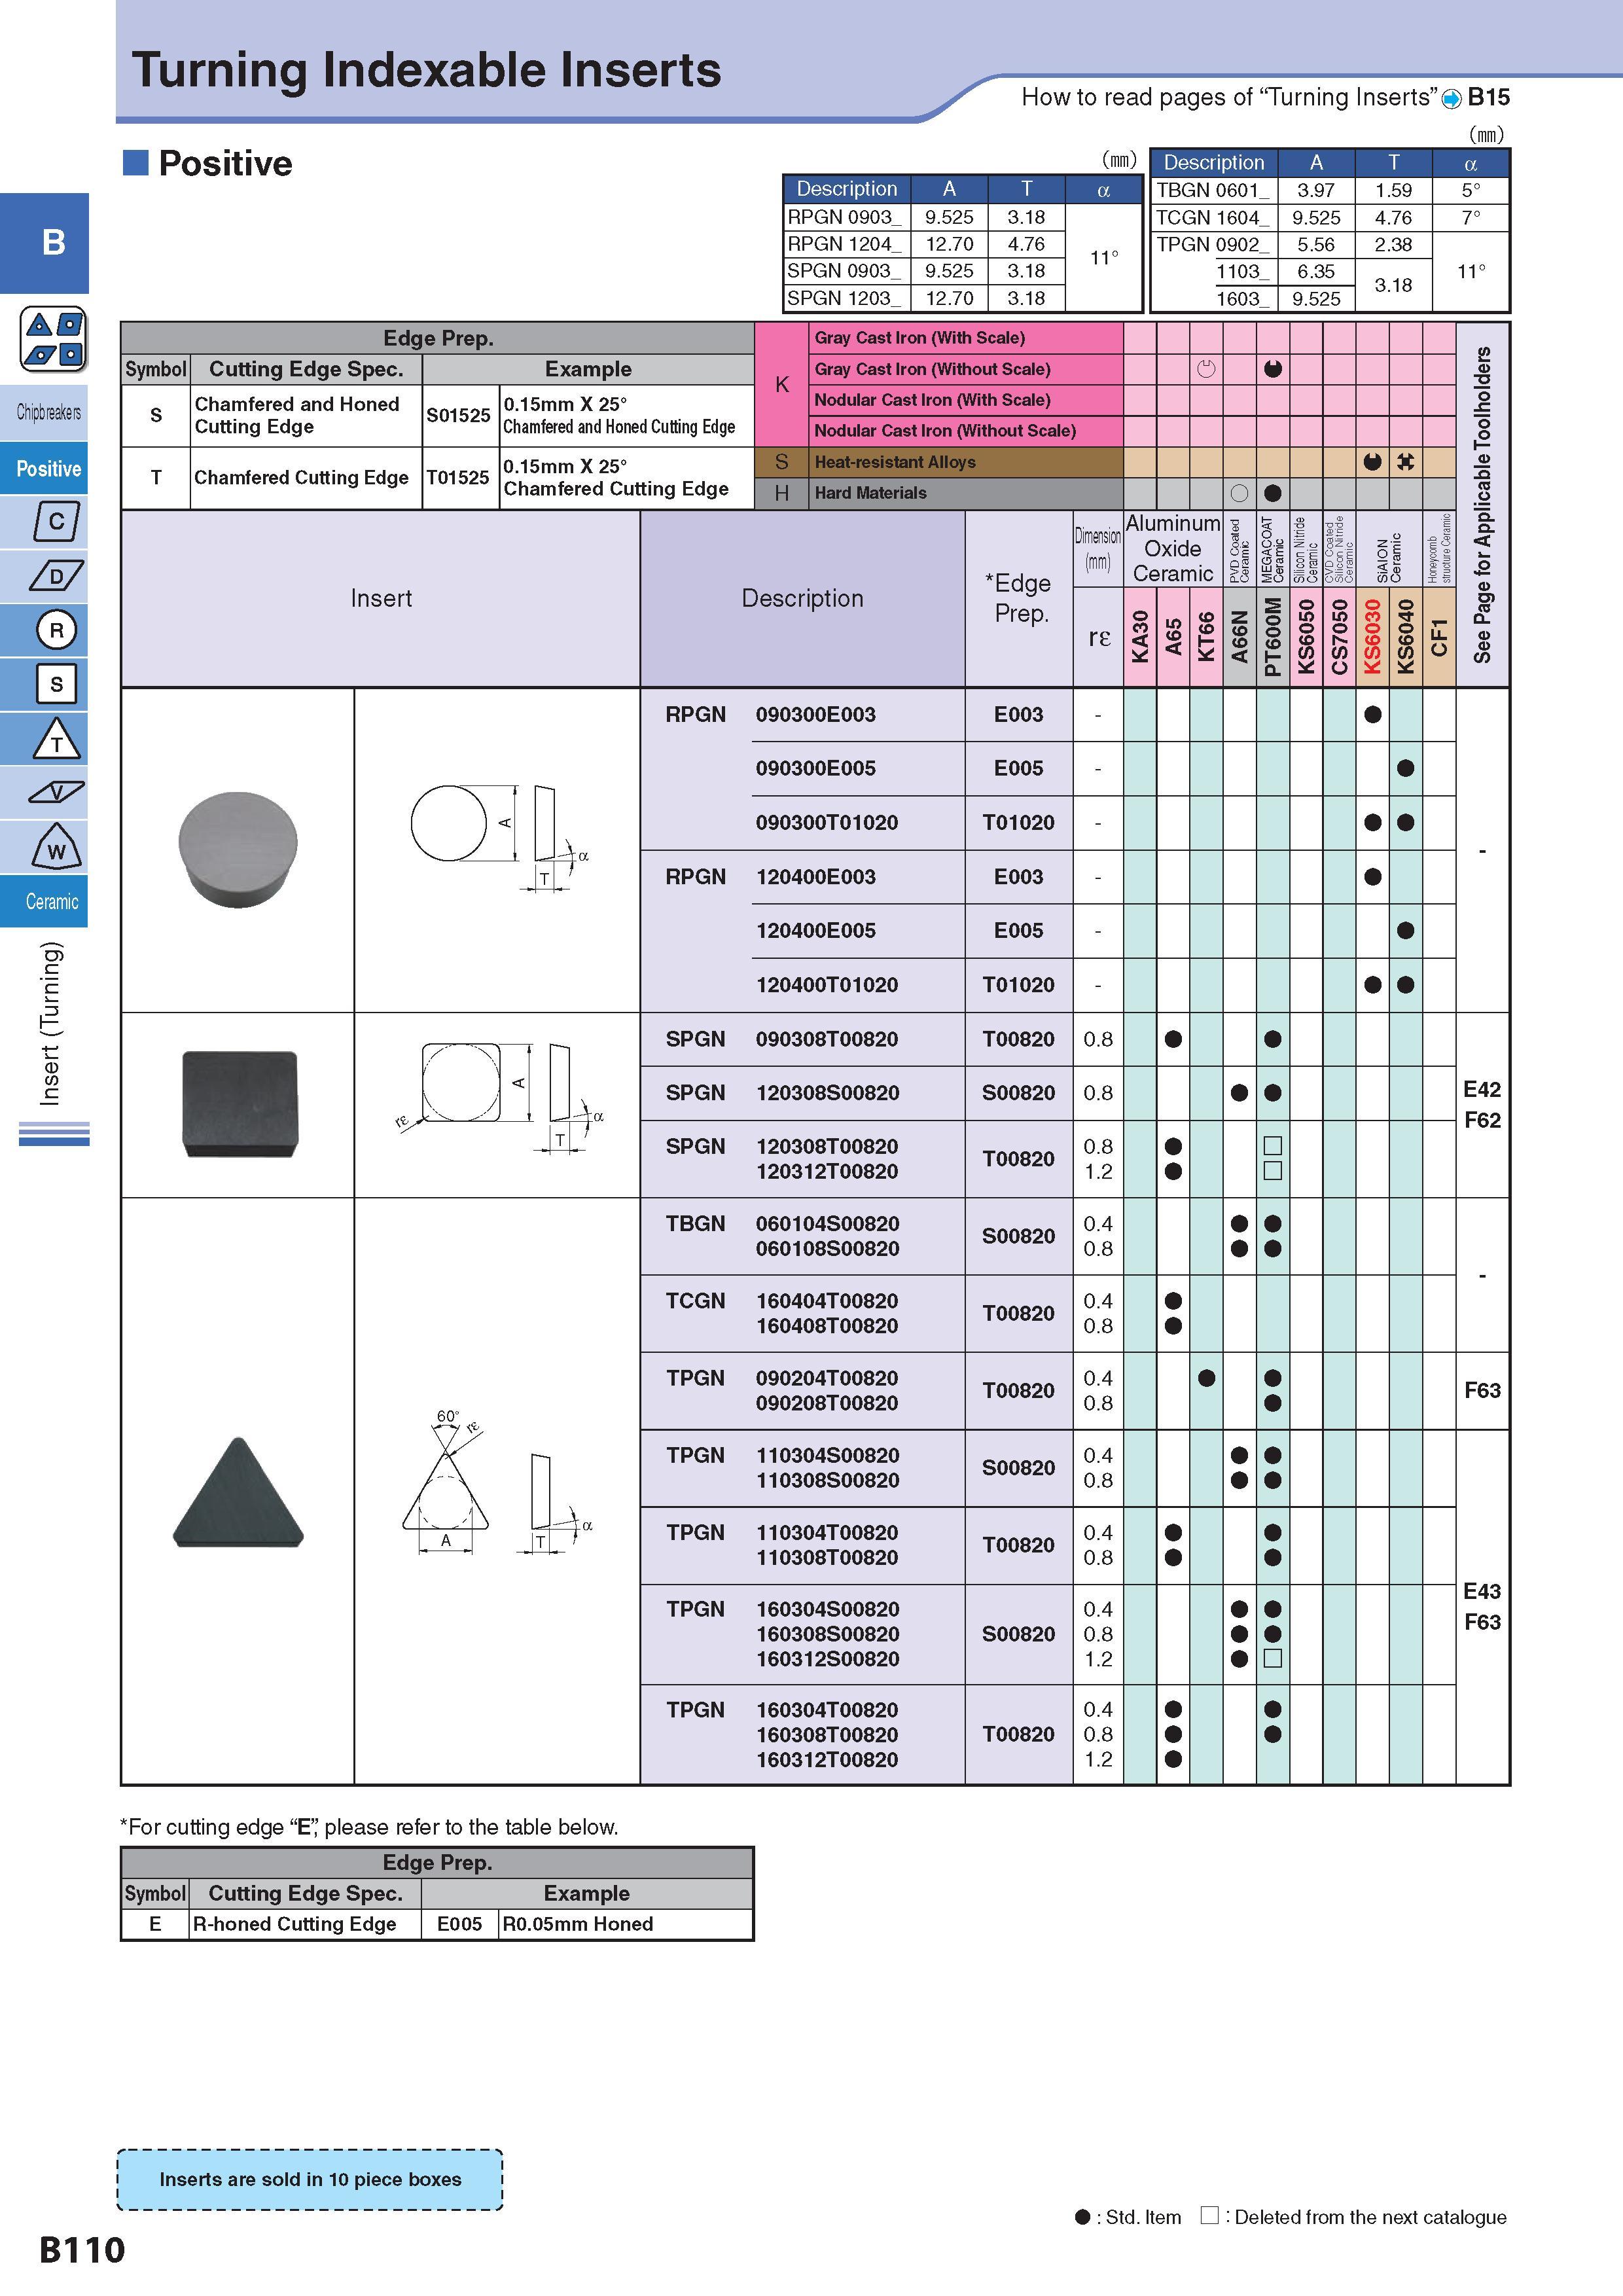Select the S square insert icon
The height and width of the screenshot is (2296, 1623).
point(56,684)
